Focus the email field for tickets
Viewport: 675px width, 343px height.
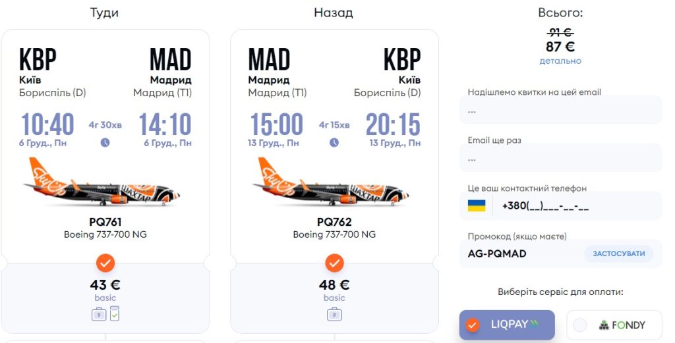click(x=560, y=111)
